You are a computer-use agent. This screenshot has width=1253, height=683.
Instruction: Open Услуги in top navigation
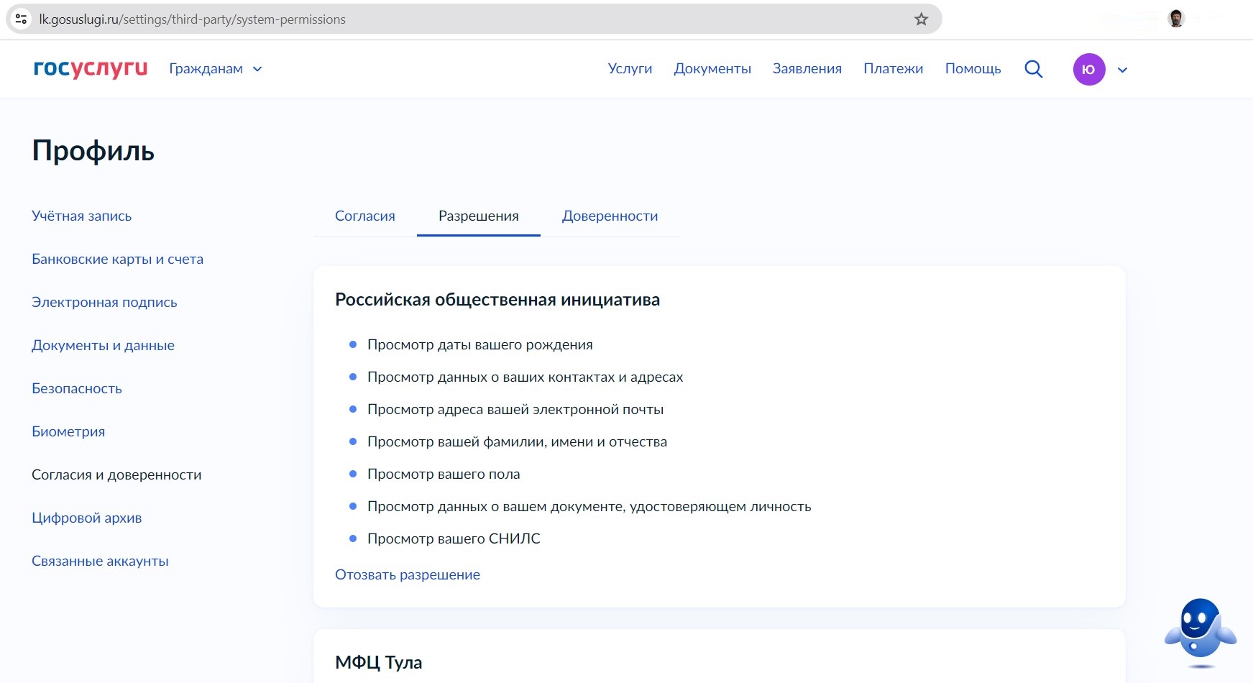pos(630,69)
